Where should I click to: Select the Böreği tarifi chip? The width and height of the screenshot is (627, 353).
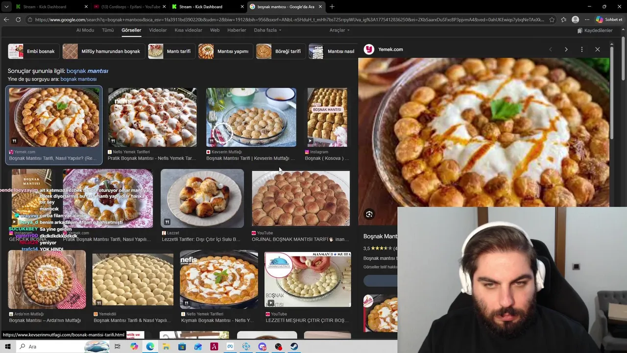(x=280, y=51)
